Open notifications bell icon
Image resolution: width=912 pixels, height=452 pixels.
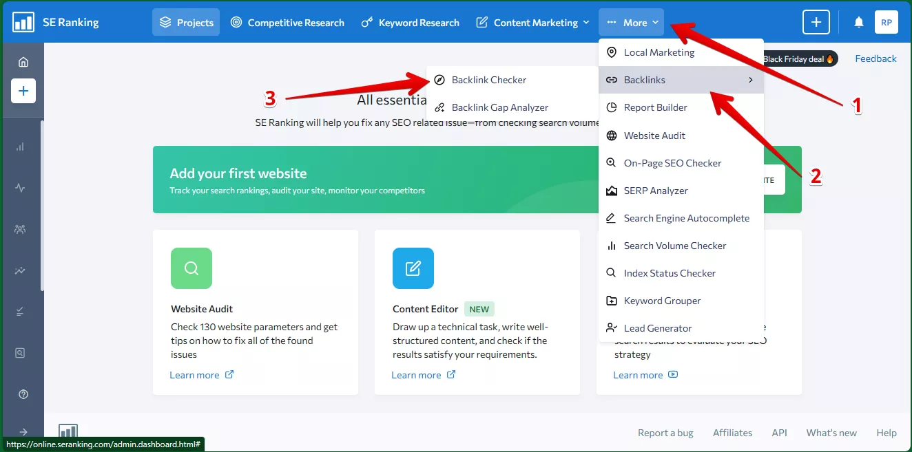pos(859,23)
